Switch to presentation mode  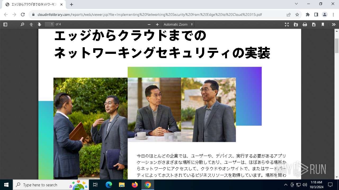click(x=287, y=24)
